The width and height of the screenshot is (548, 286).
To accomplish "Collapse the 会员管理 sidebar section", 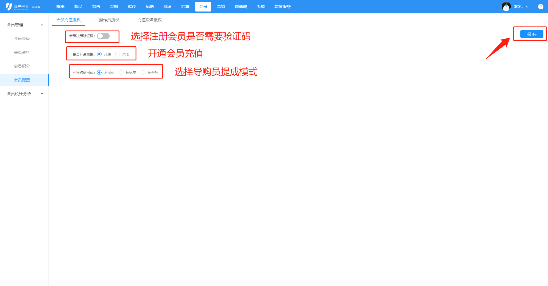I will (42, 25).
